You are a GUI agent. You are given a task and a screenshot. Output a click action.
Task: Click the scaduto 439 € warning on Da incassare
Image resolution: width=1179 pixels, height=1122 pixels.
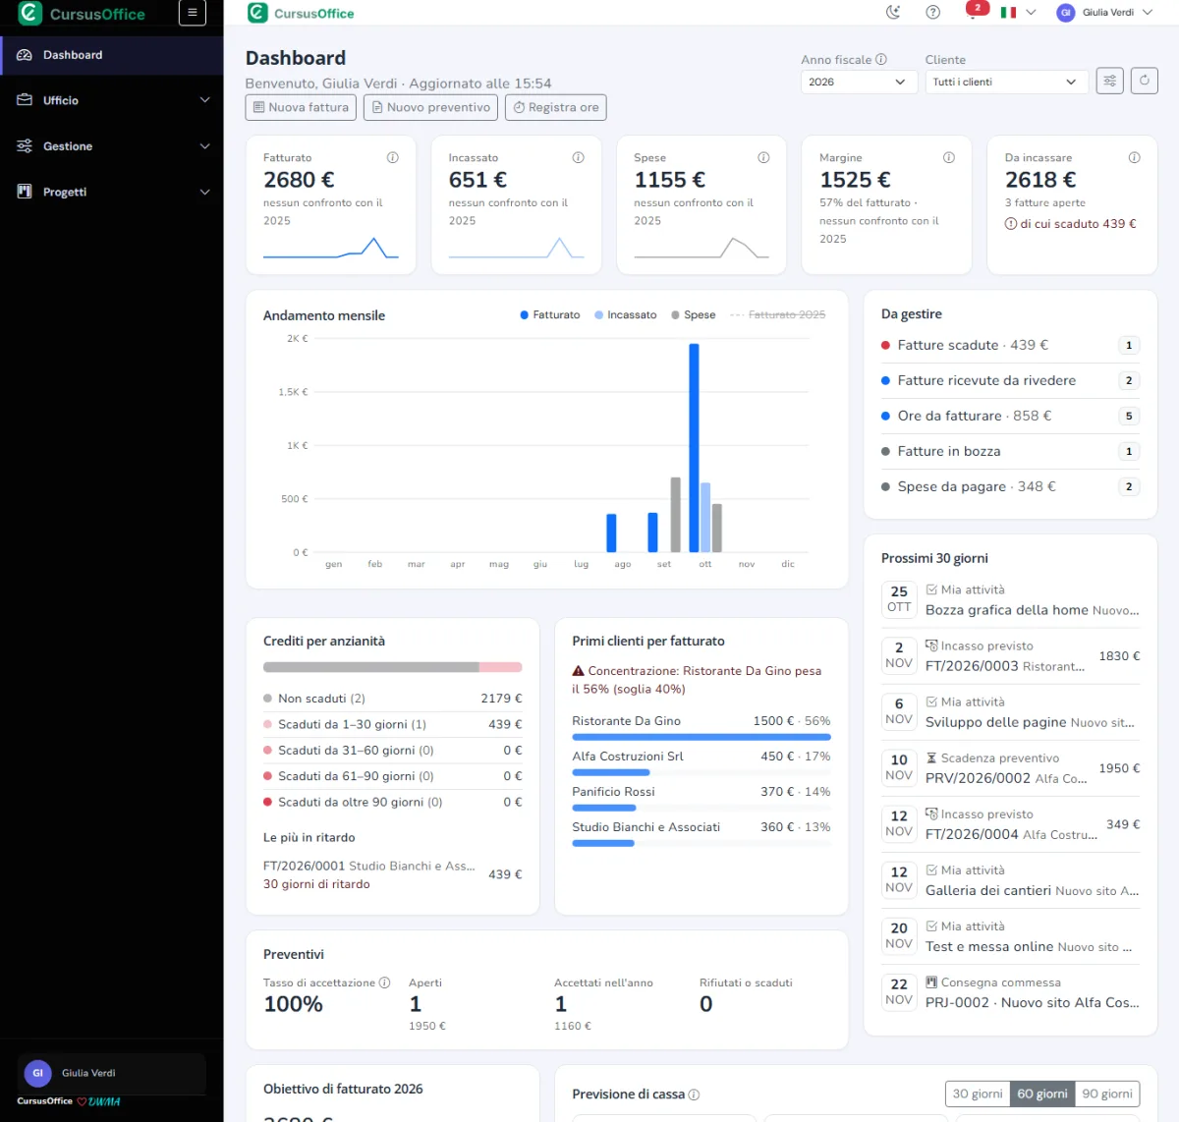pyautogui.click(x=1071, y=223)
